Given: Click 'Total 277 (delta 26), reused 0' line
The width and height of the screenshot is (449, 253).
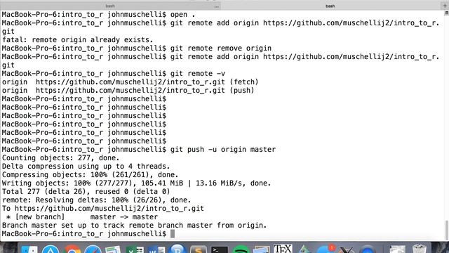Looking at the screenshot, I should click(86, 192).
